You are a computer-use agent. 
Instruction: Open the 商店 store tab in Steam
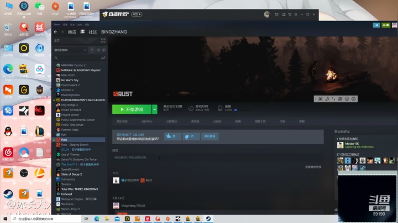coord(72,32)
